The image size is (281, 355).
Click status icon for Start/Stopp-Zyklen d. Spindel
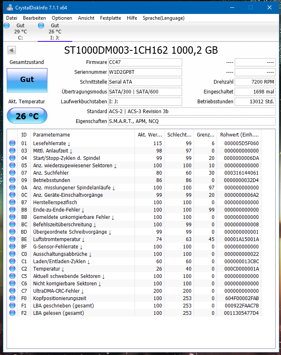point(12,158)
